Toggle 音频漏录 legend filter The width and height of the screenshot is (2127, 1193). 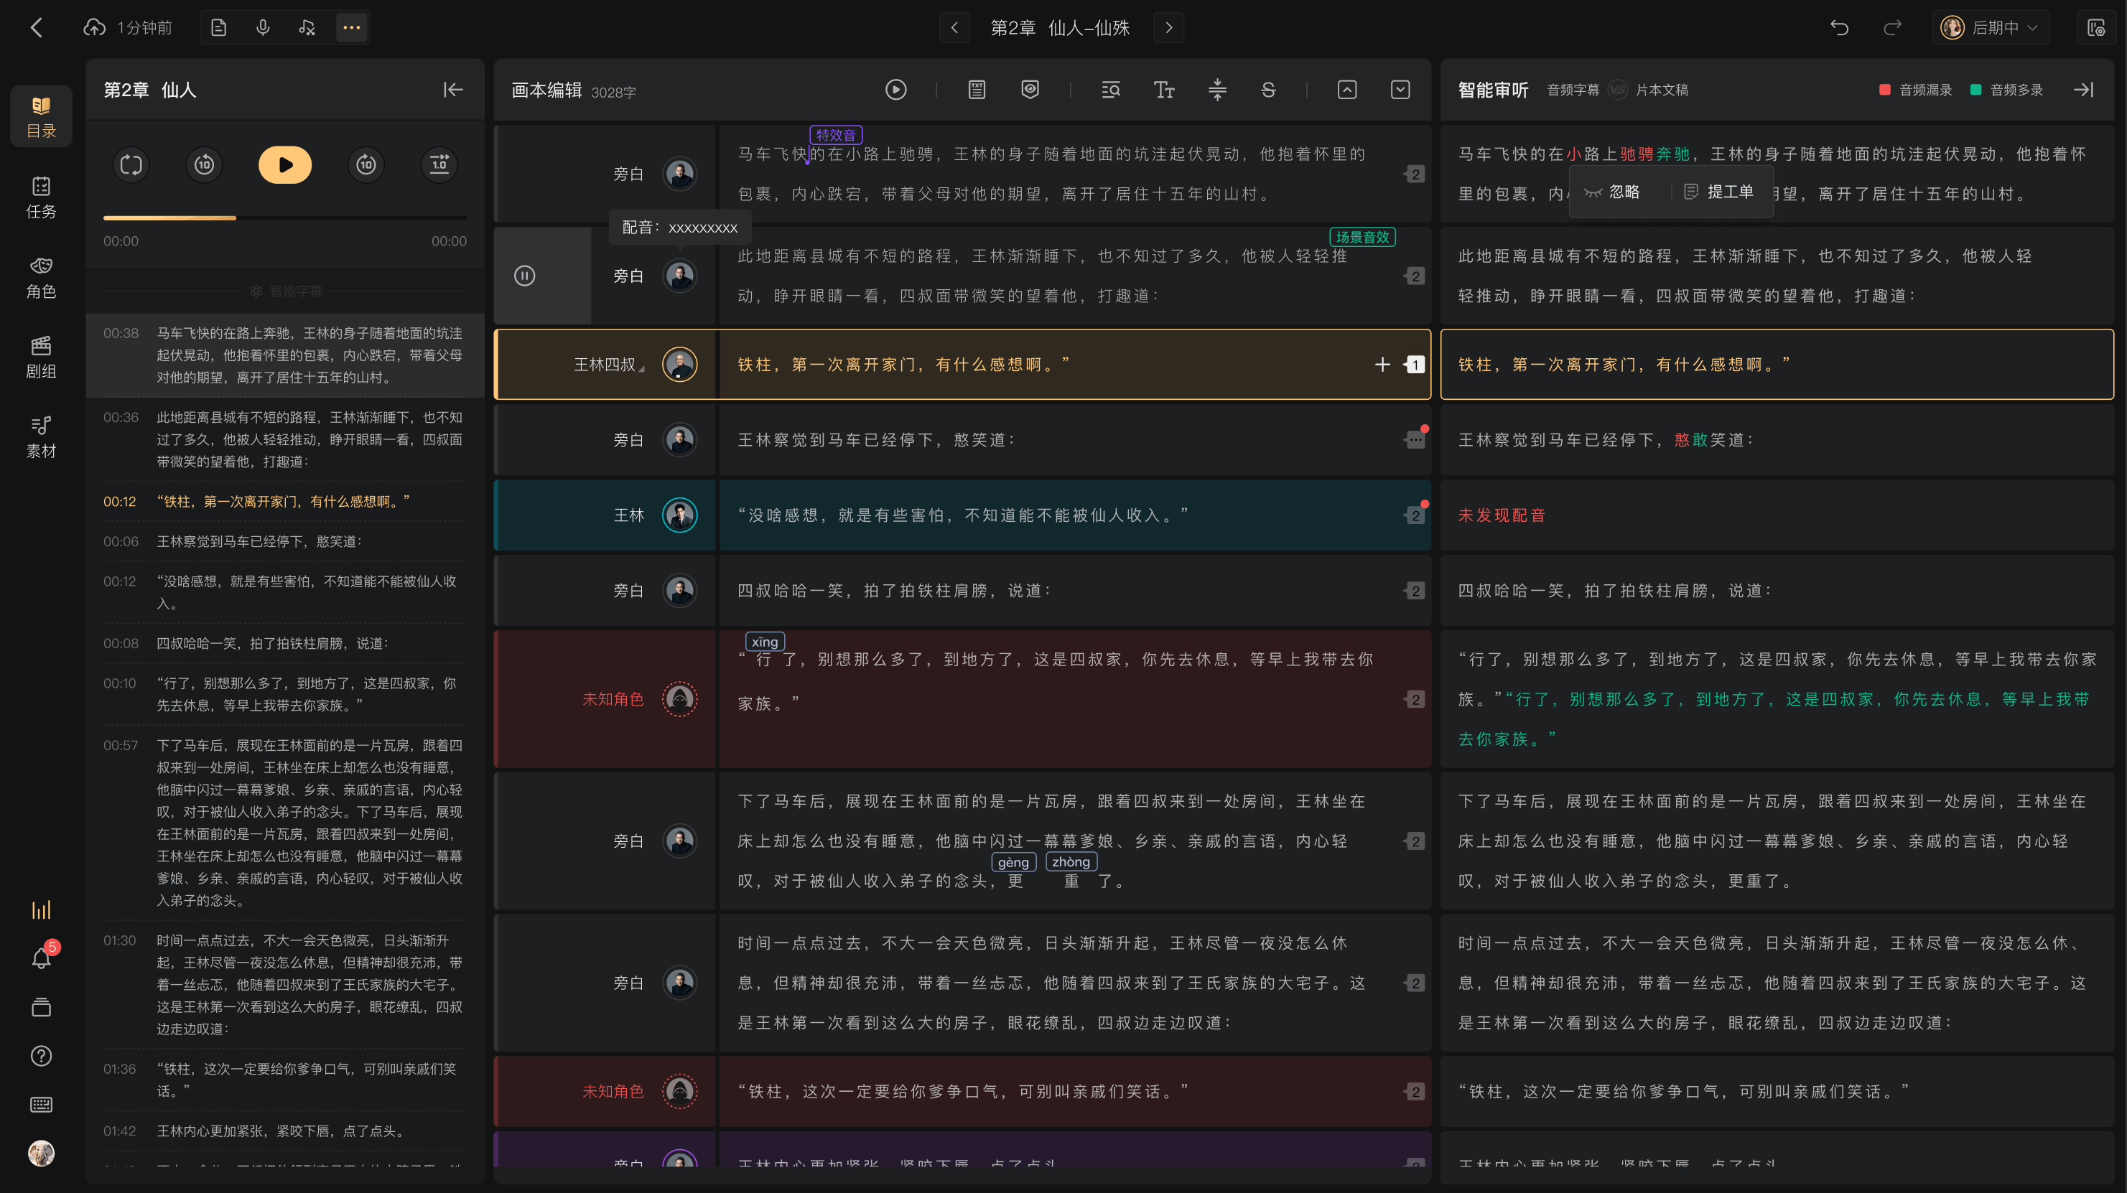1916,89
